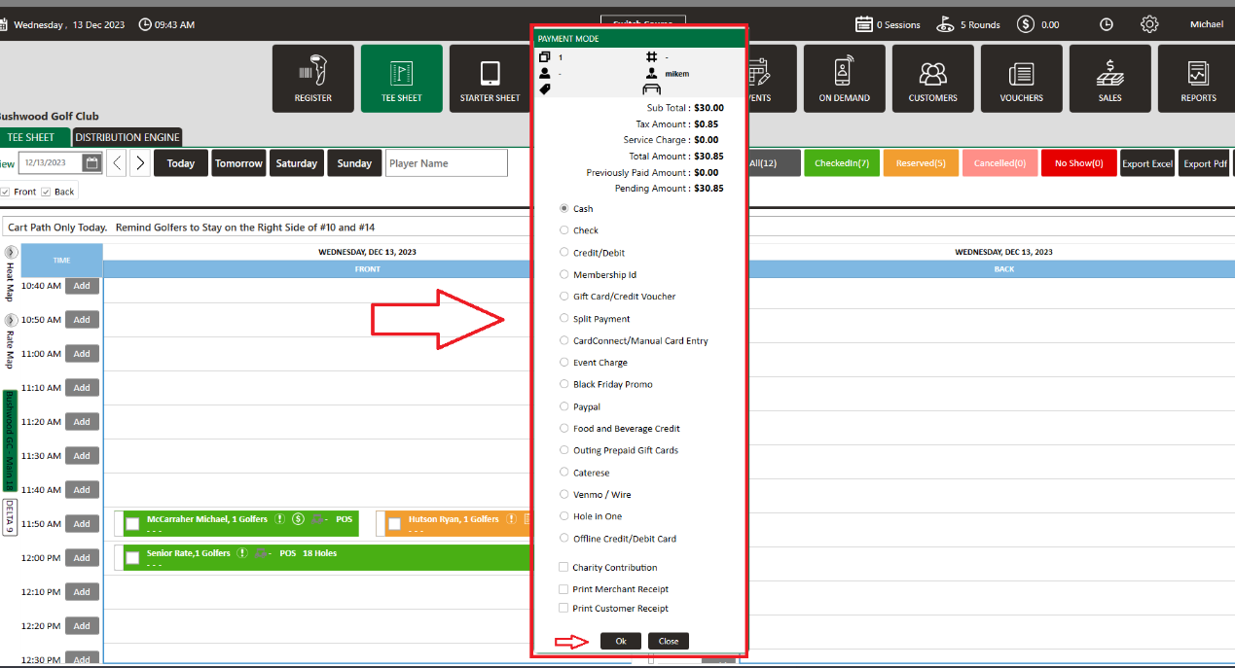The image size is (1235, 668).
Task: Click the settings gear icon
Action: [1149, 24]
